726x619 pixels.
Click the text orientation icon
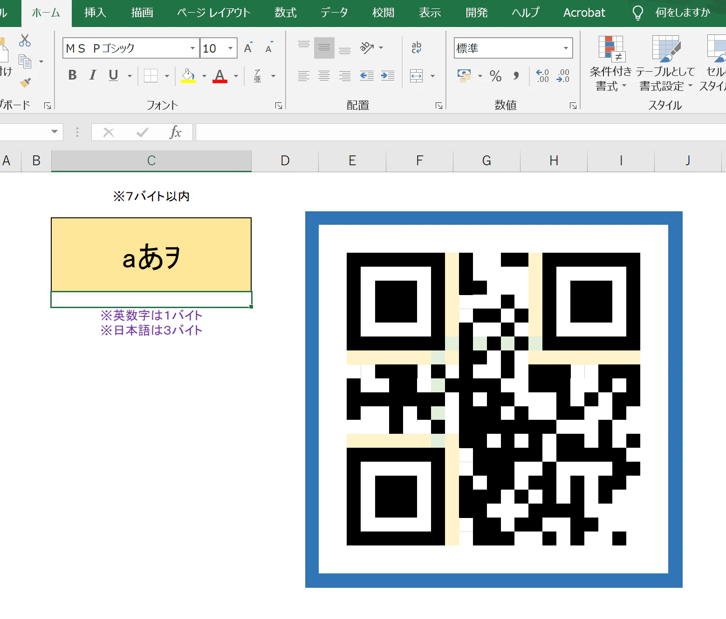367,47
